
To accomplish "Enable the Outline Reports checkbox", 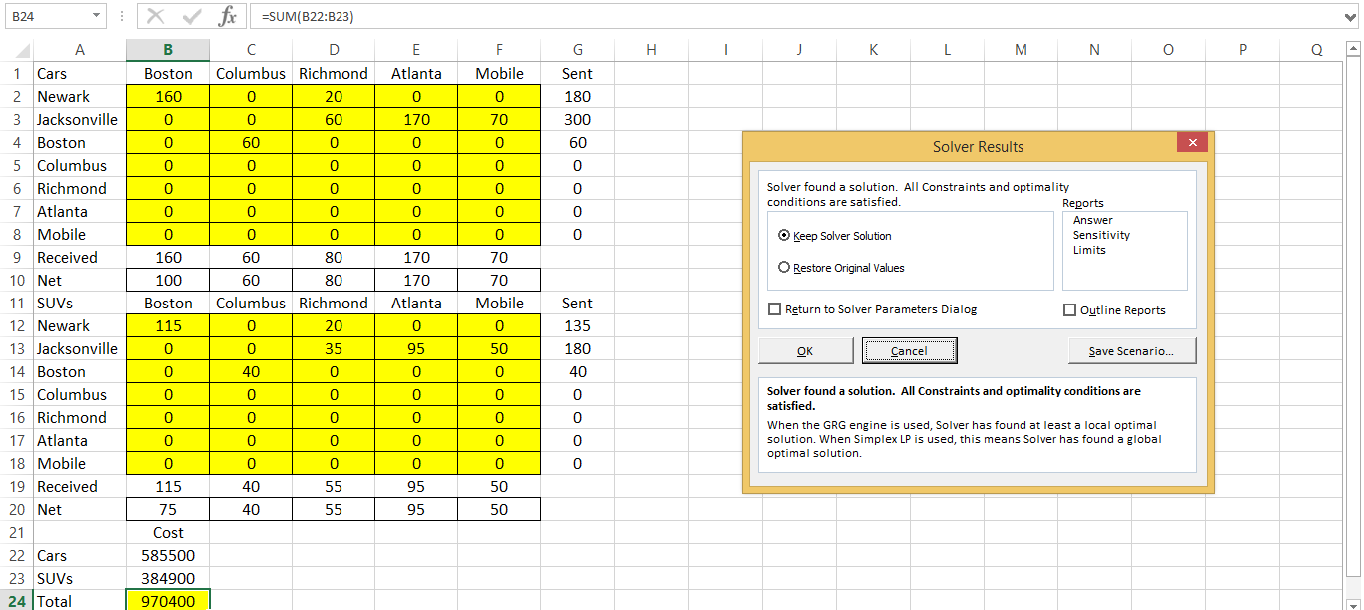I will [1069, 309].
